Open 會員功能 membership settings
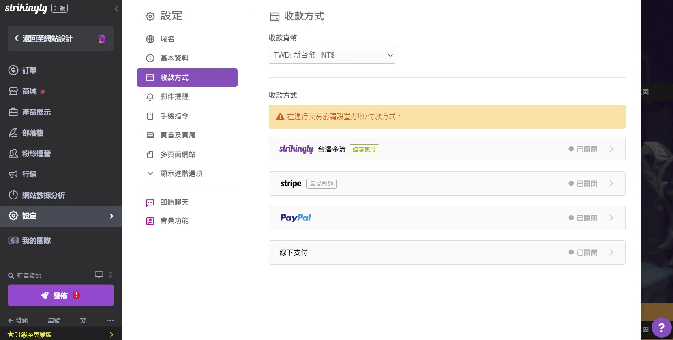 174,221
